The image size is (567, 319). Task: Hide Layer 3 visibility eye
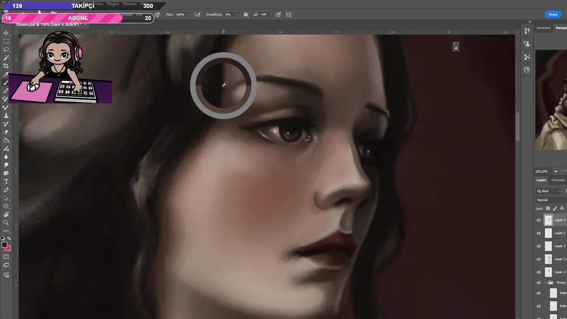[539, 246]
